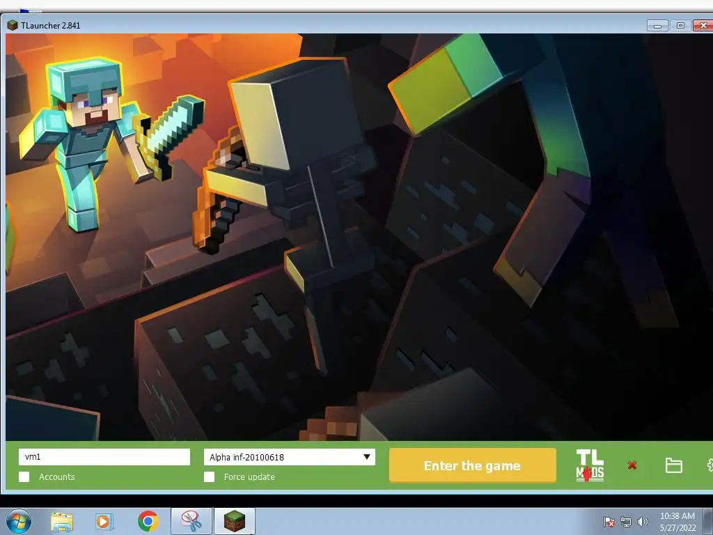Click the red X refresh icon
Viewport: 713px width, 535px height.
(x=632, y=465)
